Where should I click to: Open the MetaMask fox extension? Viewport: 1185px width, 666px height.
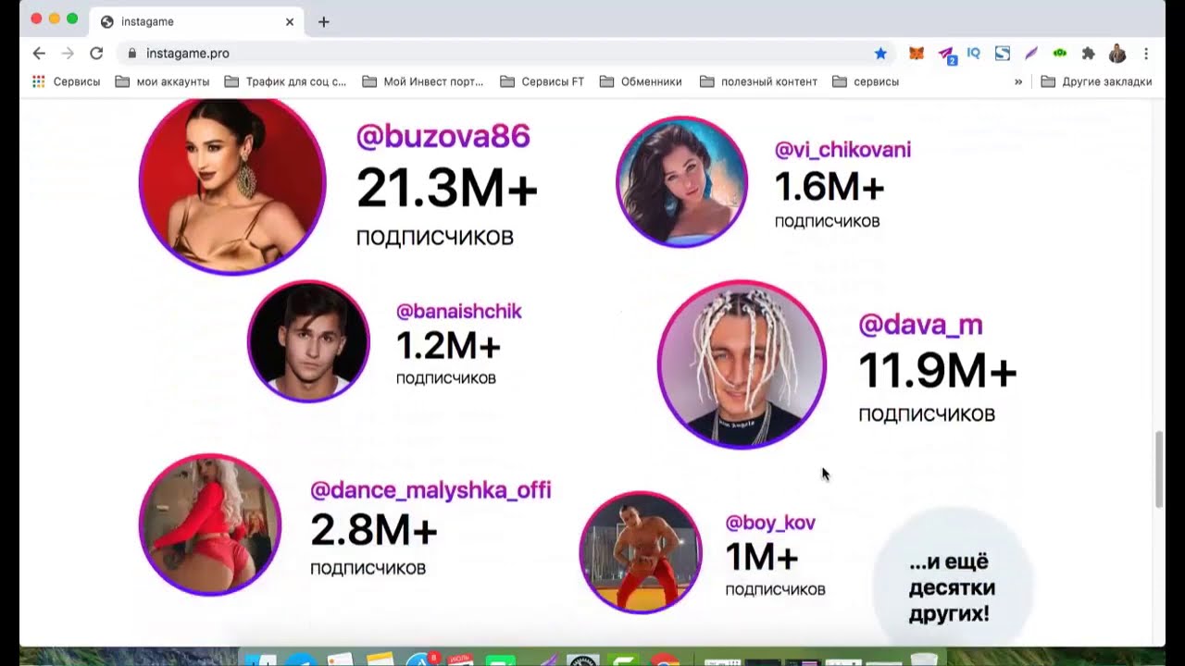point(916,54)
